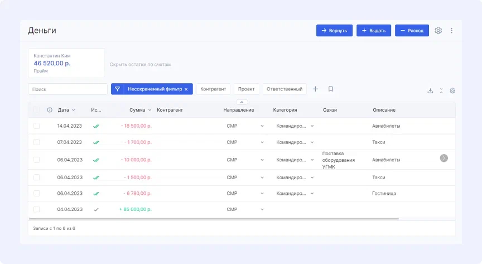Click the Направление column header

(x=239, y=110)
